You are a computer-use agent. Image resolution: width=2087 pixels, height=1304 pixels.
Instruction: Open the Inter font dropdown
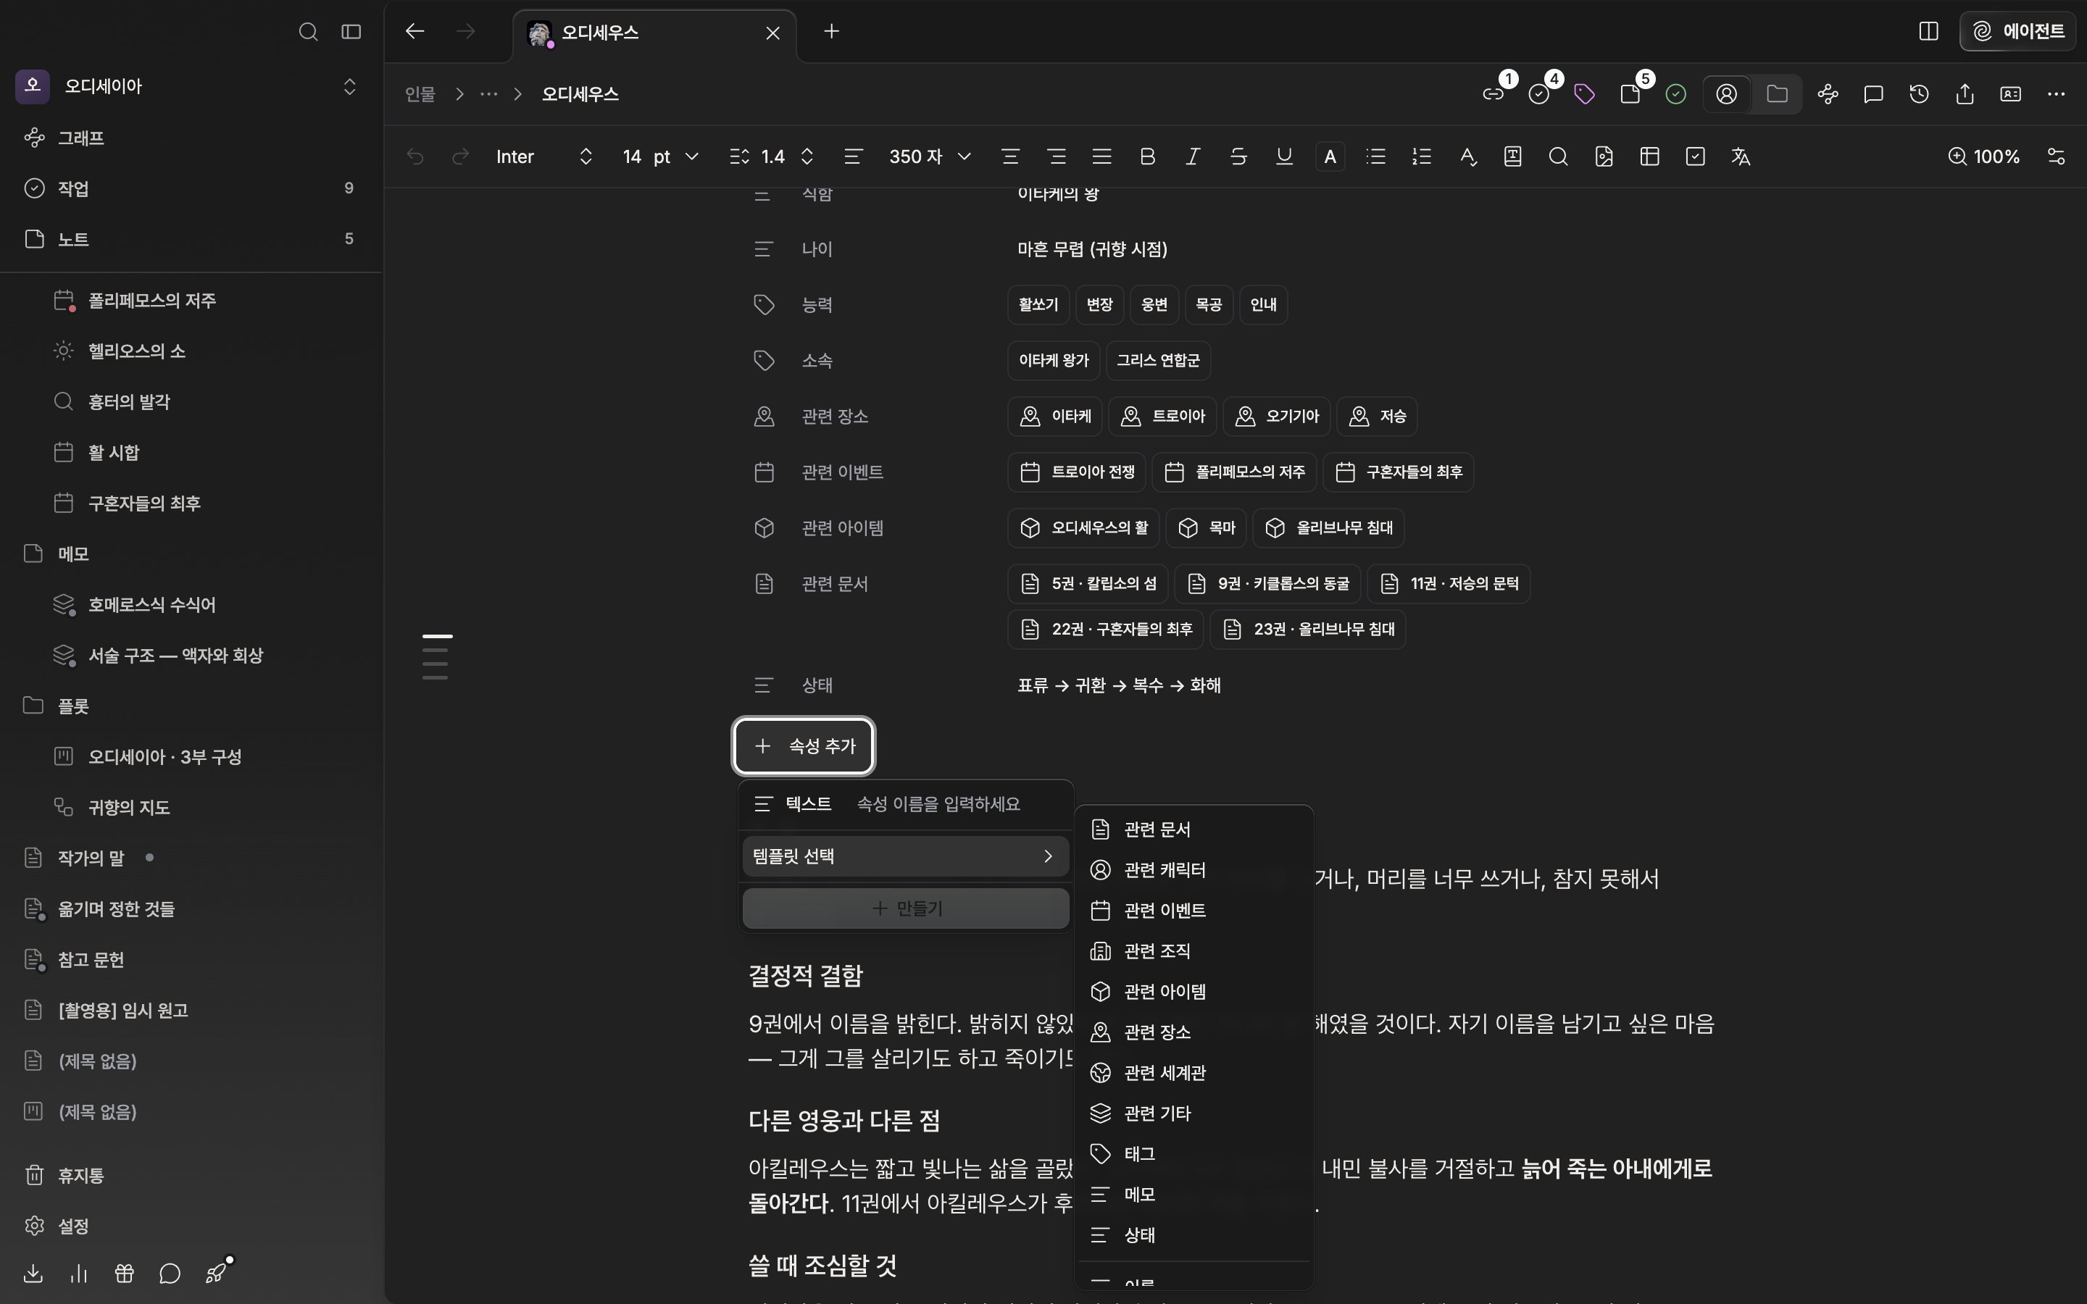(x=544, y=156)
